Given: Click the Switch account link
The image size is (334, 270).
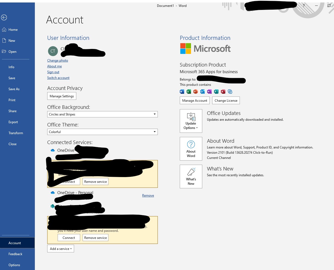Looking at the screenshot, I should point(58,78).
